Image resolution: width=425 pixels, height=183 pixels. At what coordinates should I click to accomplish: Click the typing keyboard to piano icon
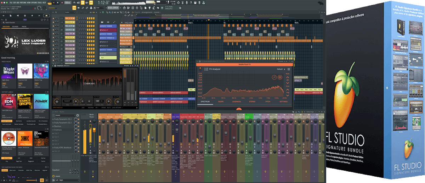click(x=74, y=8)
